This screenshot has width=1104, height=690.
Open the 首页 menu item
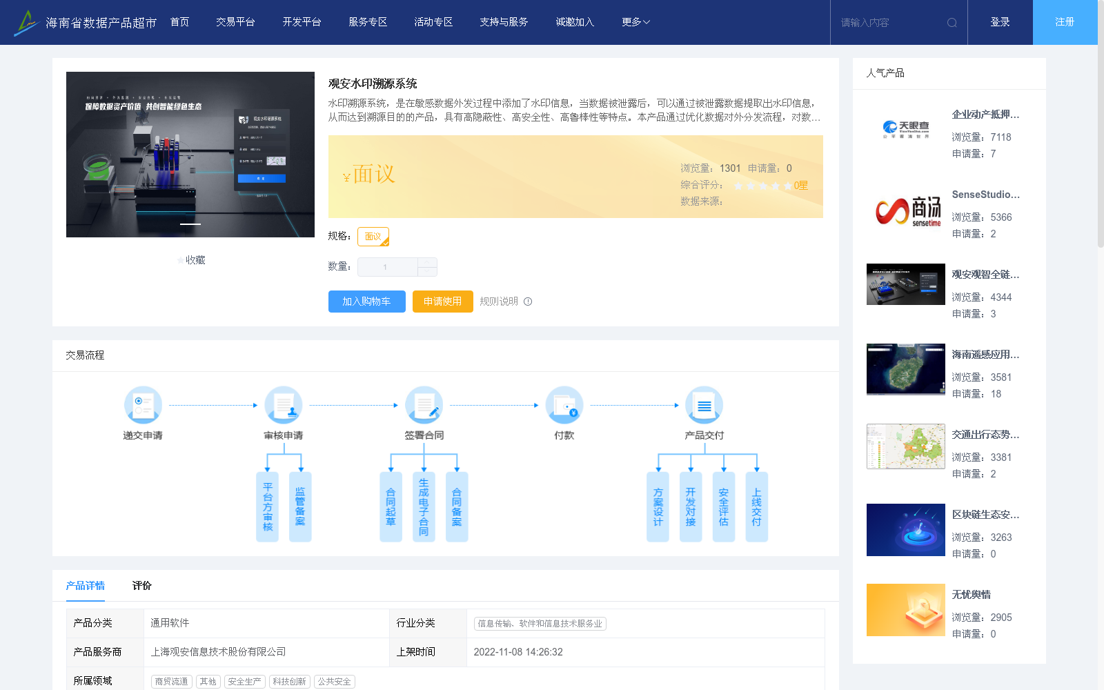click(x=179, y=22)
